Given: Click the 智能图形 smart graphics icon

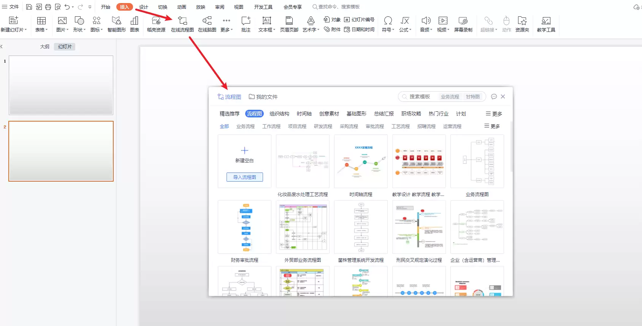Looking at the screenshot, I should 117,24.
